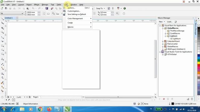Image resolution: width=200 pixels, height=112 pixels.
Task: Click the edit macro icon in Macro Manager
Action: click(x=188, y=99)
